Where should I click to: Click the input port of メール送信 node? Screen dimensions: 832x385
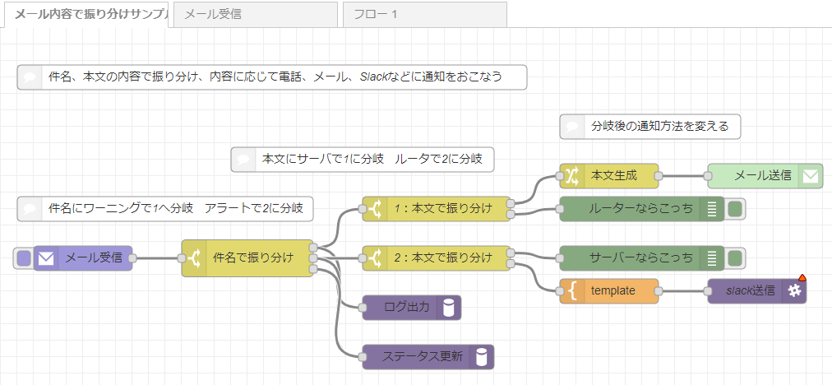[708, 176]
